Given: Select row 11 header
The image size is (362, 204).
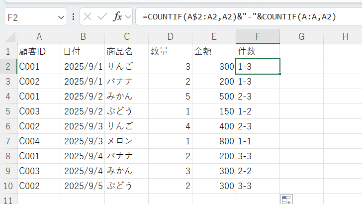Looking at the screenshot, I should coord(8,199).
